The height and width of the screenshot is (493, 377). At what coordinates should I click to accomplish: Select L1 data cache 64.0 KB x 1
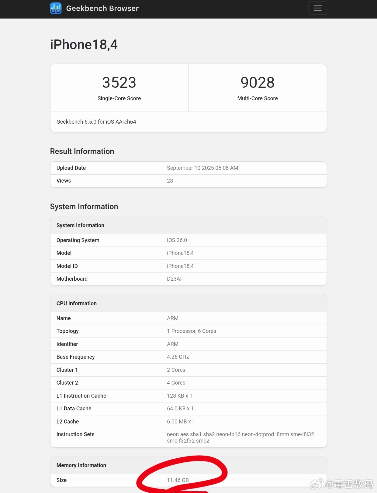(180, 409)
